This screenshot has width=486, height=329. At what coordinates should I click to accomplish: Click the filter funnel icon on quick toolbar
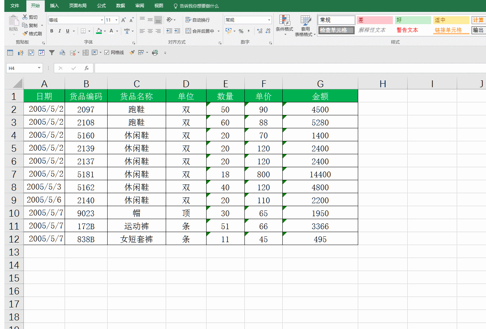point(52,53)
